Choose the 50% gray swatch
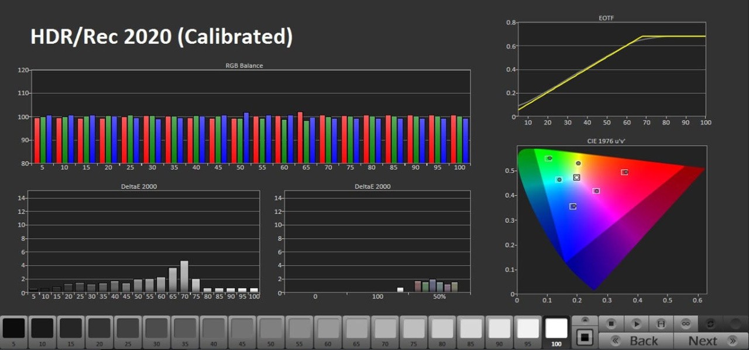The width and height of the screenshot is (749, 350). (x=271, y=330)
